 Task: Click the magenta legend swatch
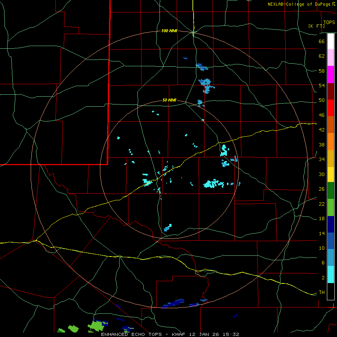pyautogui.click(x=331, y=75)
